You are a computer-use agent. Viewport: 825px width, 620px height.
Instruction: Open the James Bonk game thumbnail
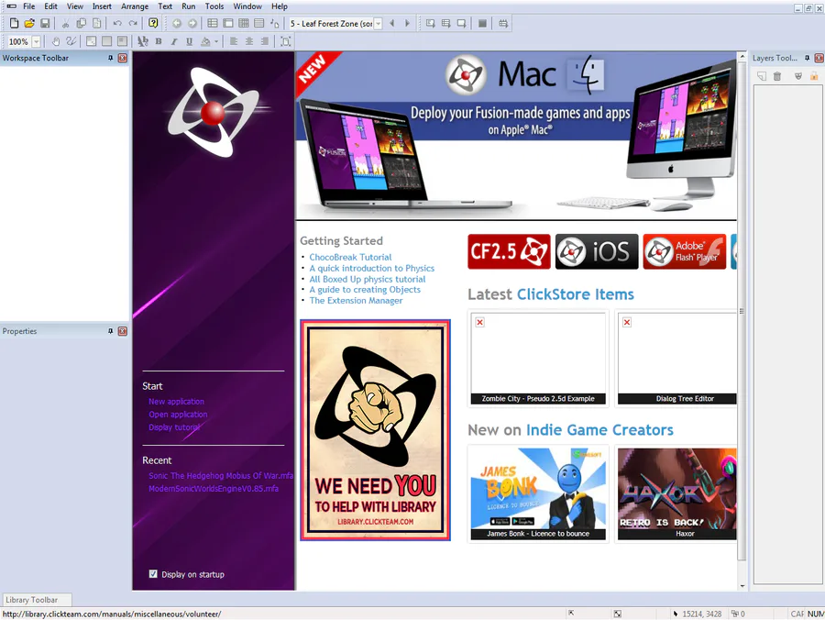tap(538, 493)
